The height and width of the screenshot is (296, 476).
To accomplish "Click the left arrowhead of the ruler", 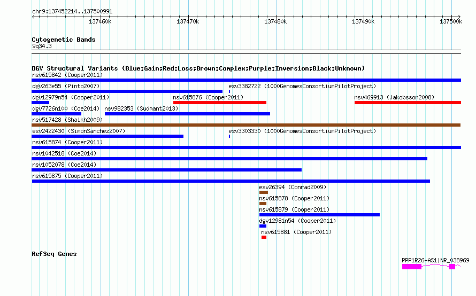I will [33, 17].
